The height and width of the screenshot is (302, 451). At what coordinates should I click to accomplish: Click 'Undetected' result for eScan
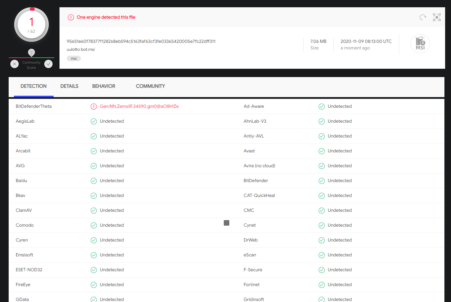point(340,255)
